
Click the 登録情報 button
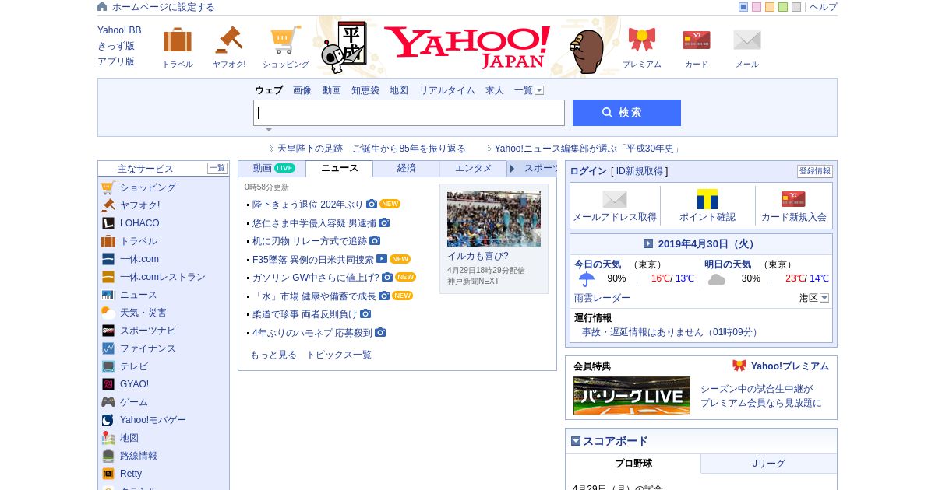coord(815,171)
